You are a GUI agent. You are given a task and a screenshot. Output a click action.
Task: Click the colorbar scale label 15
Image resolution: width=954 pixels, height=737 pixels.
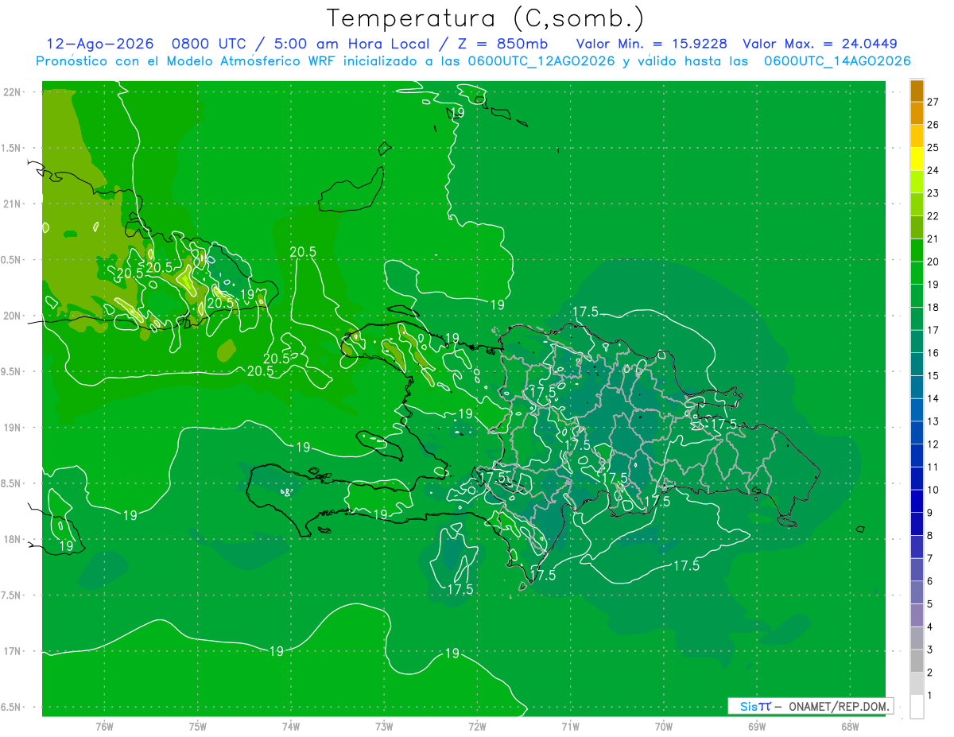tap(933, 375)
